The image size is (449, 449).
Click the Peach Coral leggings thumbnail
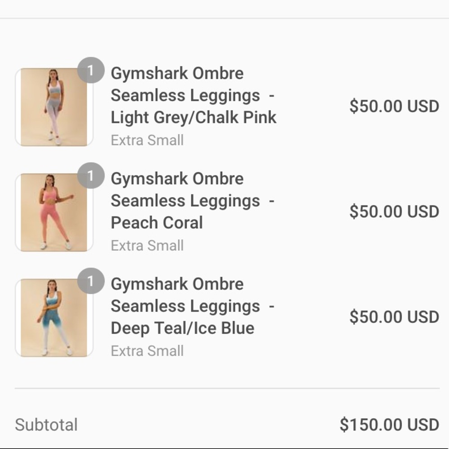pyautogui.click(x=53, y=211)
